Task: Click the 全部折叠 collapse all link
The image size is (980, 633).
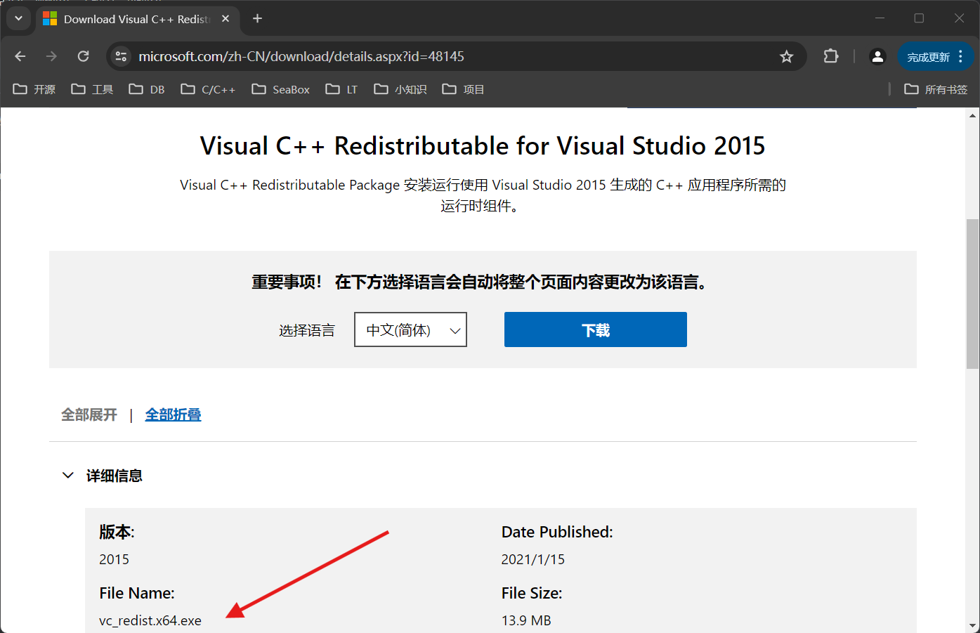Action: [173, 415]
